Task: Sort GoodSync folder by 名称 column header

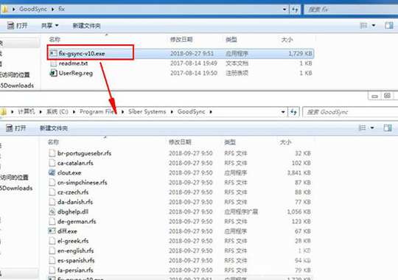Action: (53, 142)
